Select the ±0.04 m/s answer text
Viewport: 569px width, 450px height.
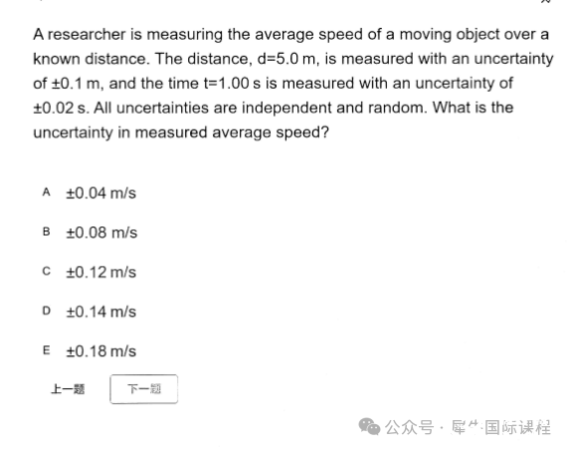[100, 193]
